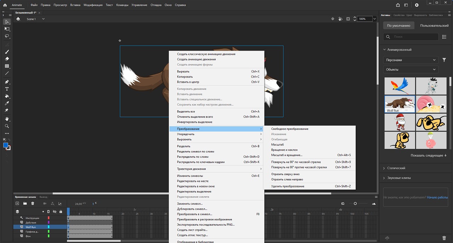The width and height of the screenshot is (453, 243).
Task: Select the Free Transform tool in toolbar
Action: 7,29
